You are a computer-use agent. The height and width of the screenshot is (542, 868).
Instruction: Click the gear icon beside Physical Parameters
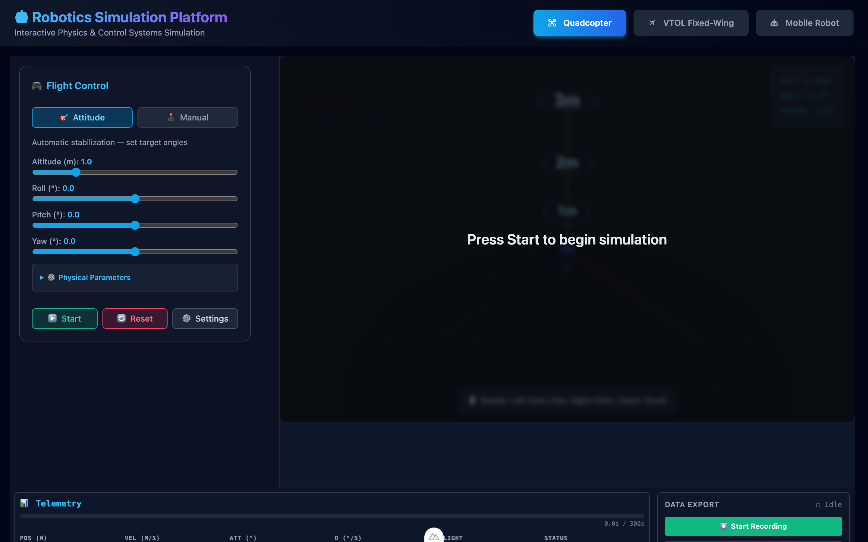pyautogui.click(x=51, y=277)
